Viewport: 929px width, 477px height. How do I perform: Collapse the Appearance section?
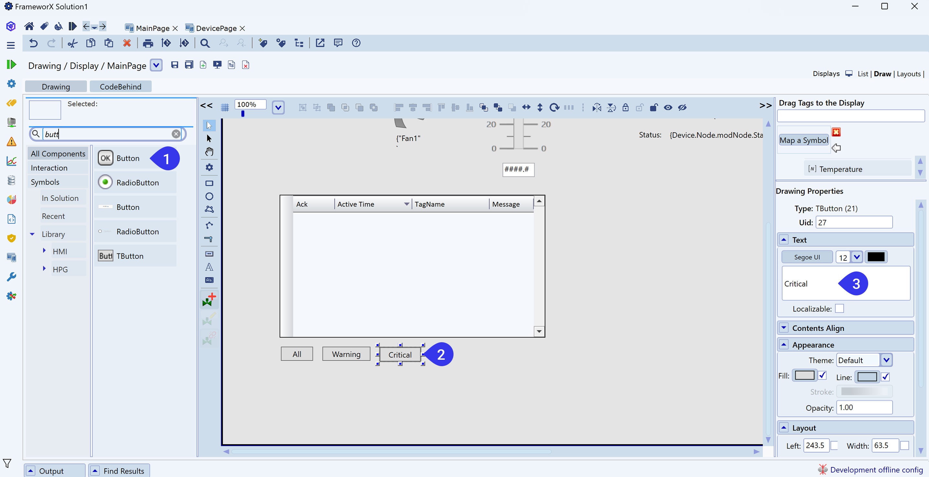784,345
